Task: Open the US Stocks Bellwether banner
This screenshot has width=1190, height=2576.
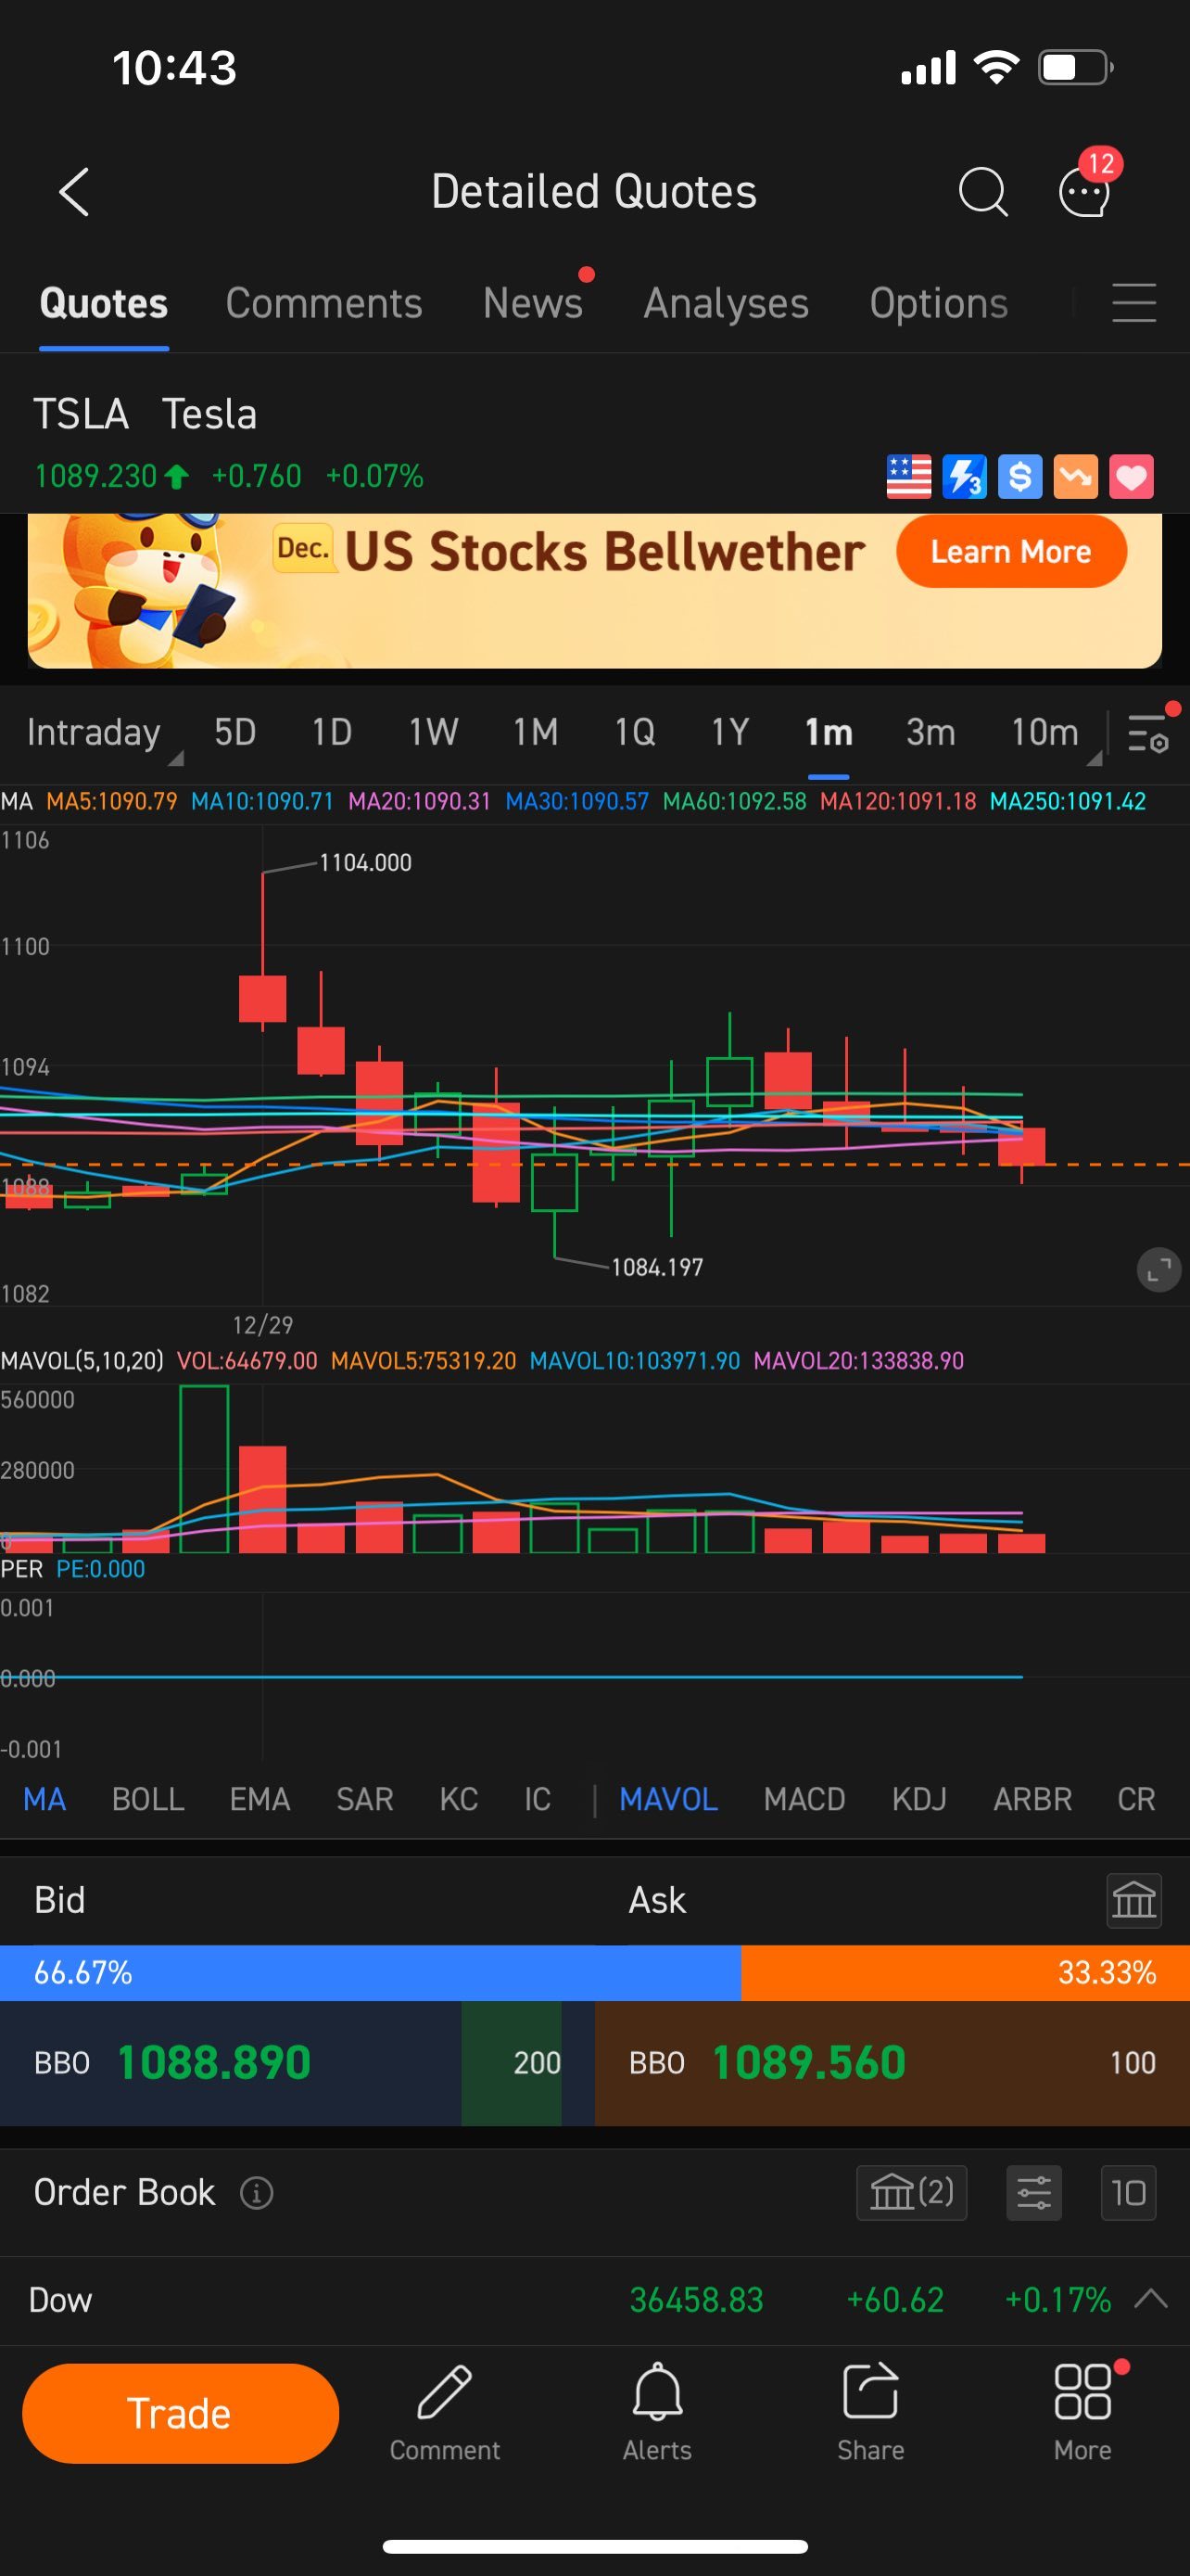Action: 594,590
